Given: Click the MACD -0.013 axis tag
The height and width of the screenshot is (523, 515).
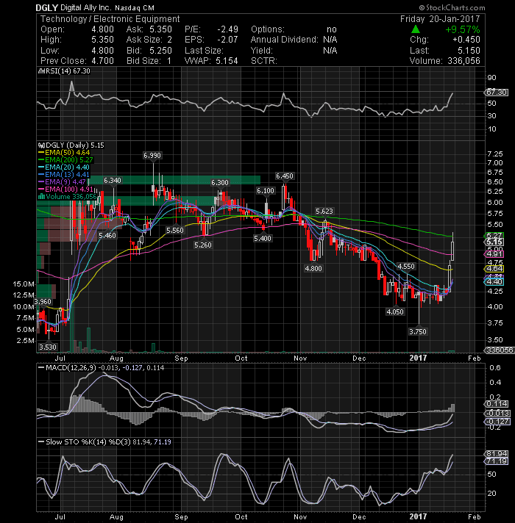Looking at the screenshot, I should (497, 414).
